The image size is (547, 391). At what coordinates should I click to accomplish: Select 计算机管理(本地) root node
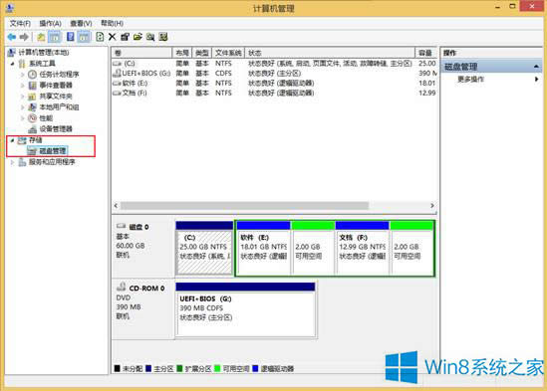(x=44, y=53)
